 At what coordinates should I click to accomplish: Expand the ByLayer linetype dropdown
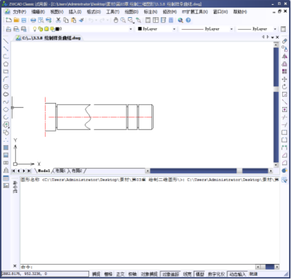232,29
